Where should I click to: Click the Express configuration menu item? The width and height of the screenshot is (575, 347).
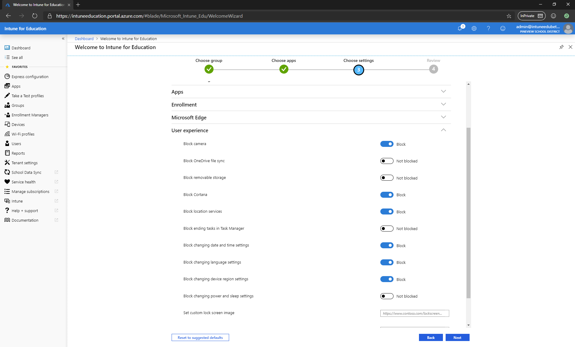pos(30,77)
